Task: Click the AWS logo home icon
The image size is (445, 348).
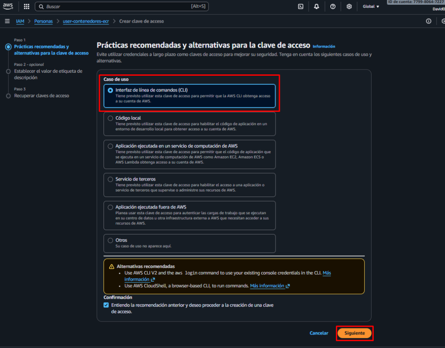Action: (10, 7)
